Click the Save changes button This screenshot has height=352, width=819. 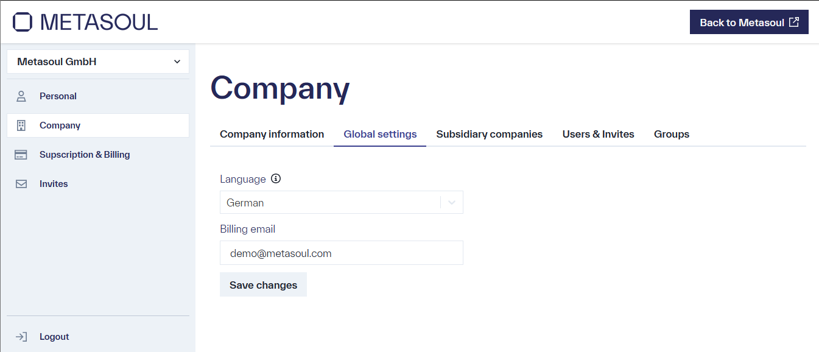263,284
